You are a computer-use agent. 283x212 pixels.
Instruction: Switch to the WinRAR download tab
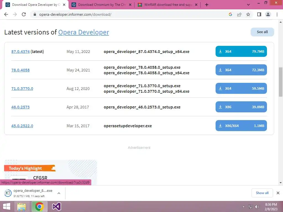167,5
